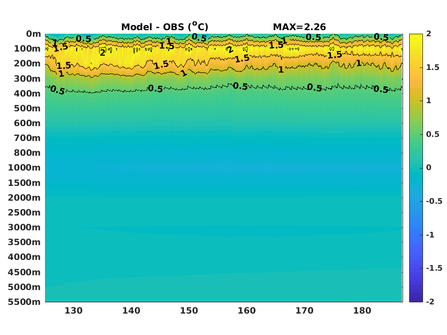Click the '4000m' depth tick label
447x335 pixels.
click(24, 257)
